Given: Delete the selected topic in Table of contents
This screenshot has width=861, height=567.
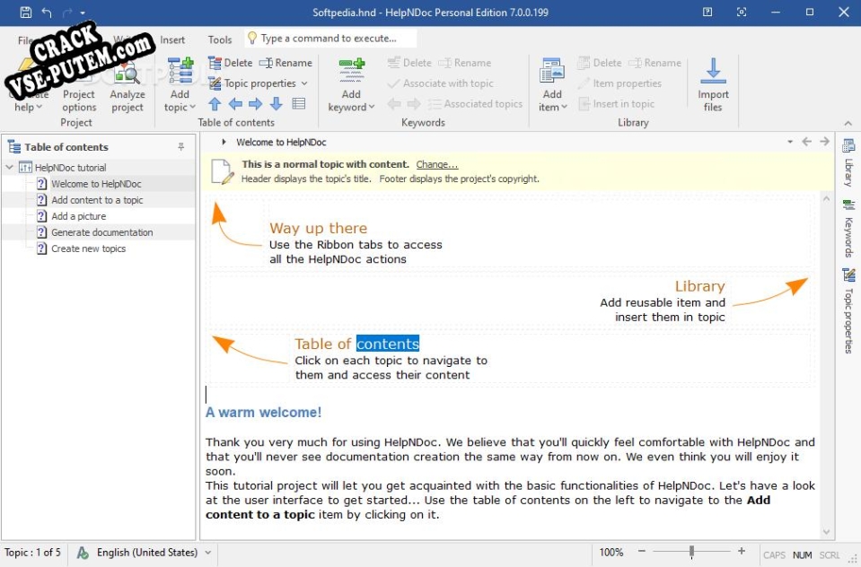Looking at the screenshot, I should pos(231,63).
